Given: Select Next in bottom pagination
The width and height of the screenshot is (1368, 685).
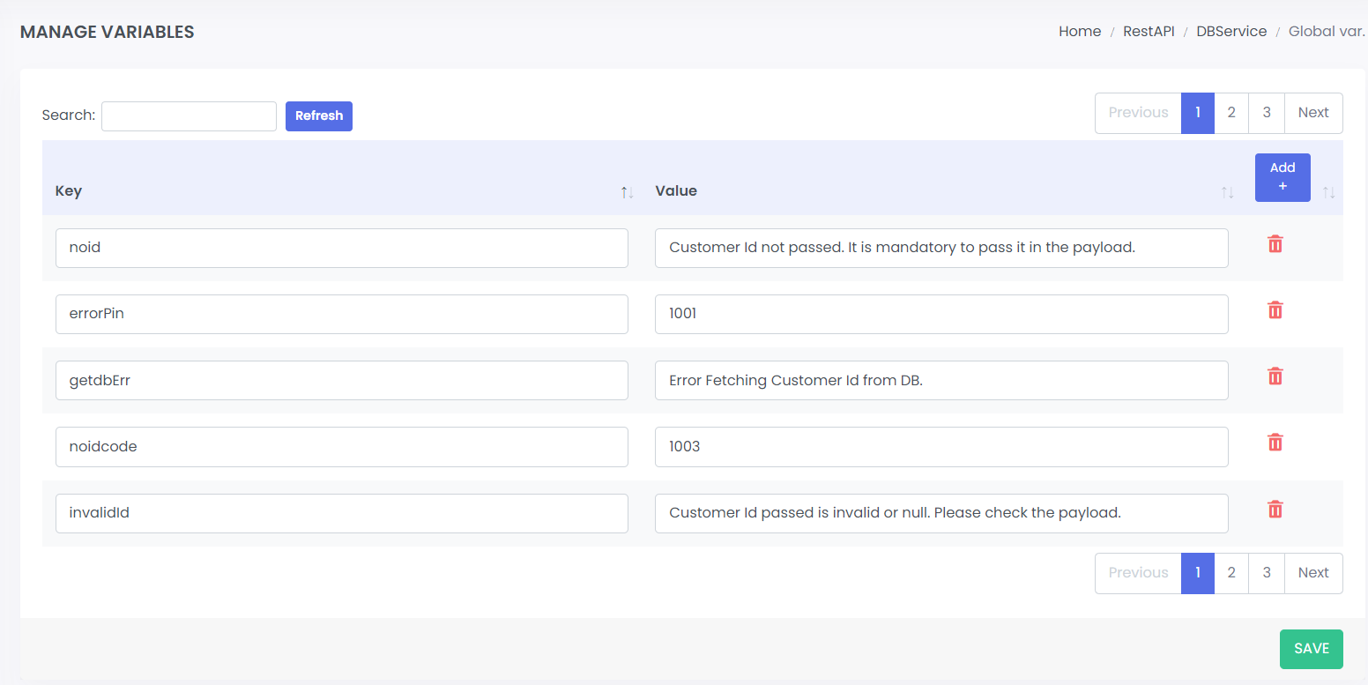Looking at the screenshot, I should pos(1313,573).
